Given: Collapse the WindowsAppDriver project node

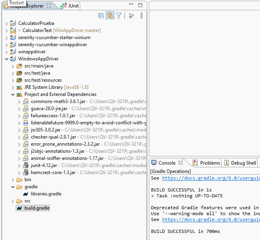Looking at the screenshot, I should coord(6,59).
